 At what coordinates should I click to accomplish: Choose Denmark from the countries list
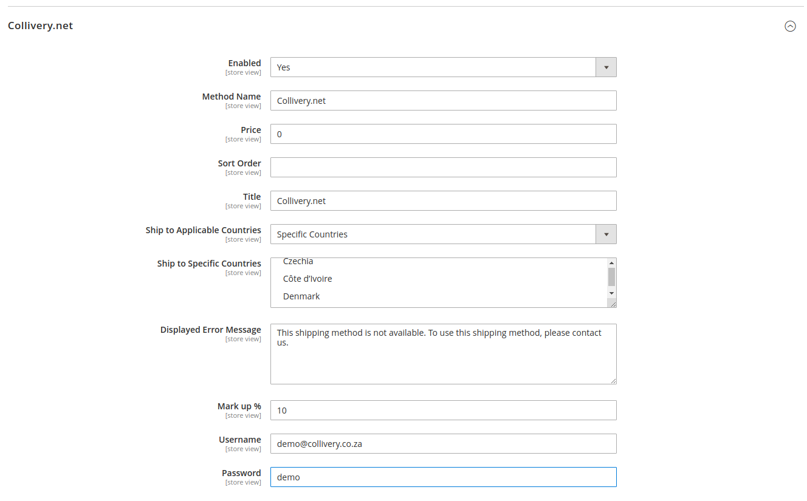(x=301, y=296)
